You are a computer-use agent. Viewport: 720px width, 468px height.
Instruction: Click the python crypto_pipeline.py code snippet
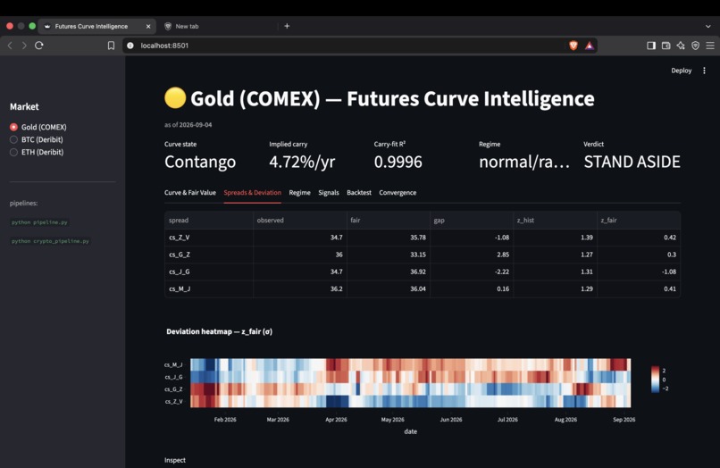[51, 241]
